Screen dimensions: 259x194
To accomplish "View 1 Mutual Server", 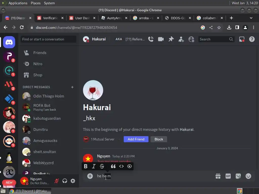I will click(99, 139).
